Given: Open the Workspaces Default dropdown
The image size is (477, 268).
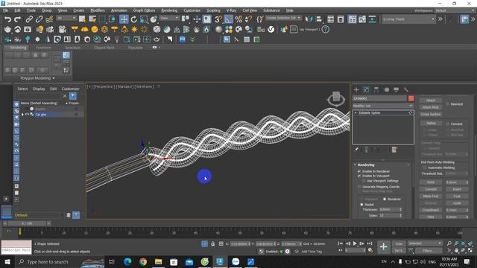Looking at the screenshot, I should (x=455, y=10).
